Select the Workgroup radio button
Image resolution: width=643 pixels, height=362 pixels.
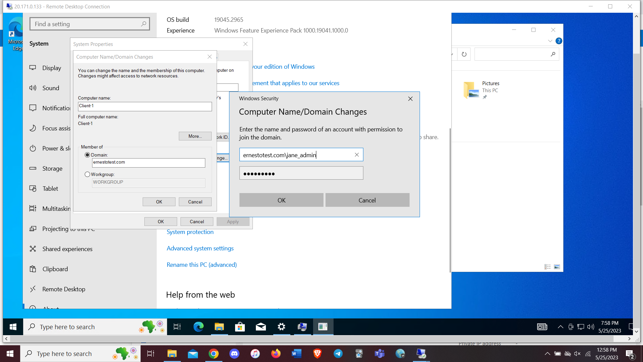pyautogui.click(x=87, y=174)
